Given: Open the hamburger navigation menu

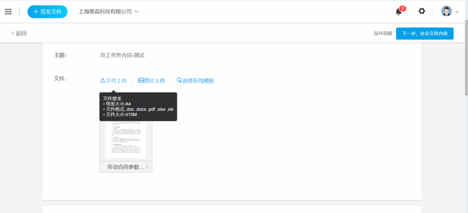Looking at the screenshot, I should tap(8, 12).
